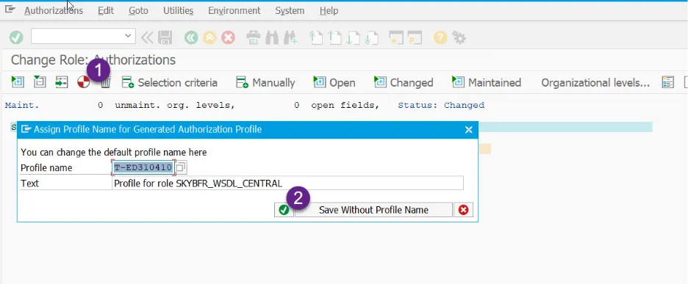
Task: Open the Utilities menu
Action: click(x=178, y=10)
